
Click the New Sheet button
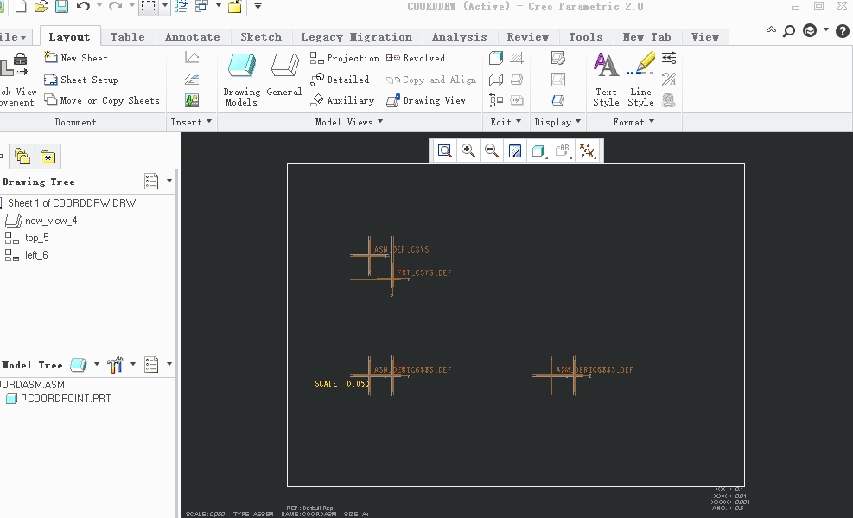click(75, 58)
